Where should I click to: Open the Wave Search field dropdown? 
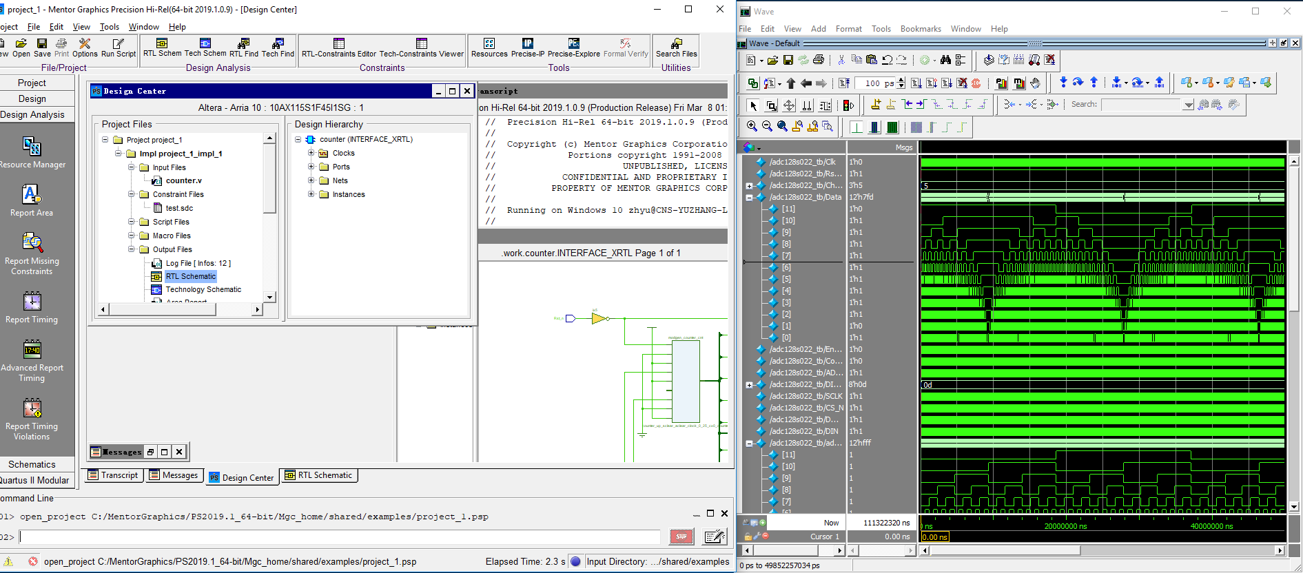pos(1188,105)
